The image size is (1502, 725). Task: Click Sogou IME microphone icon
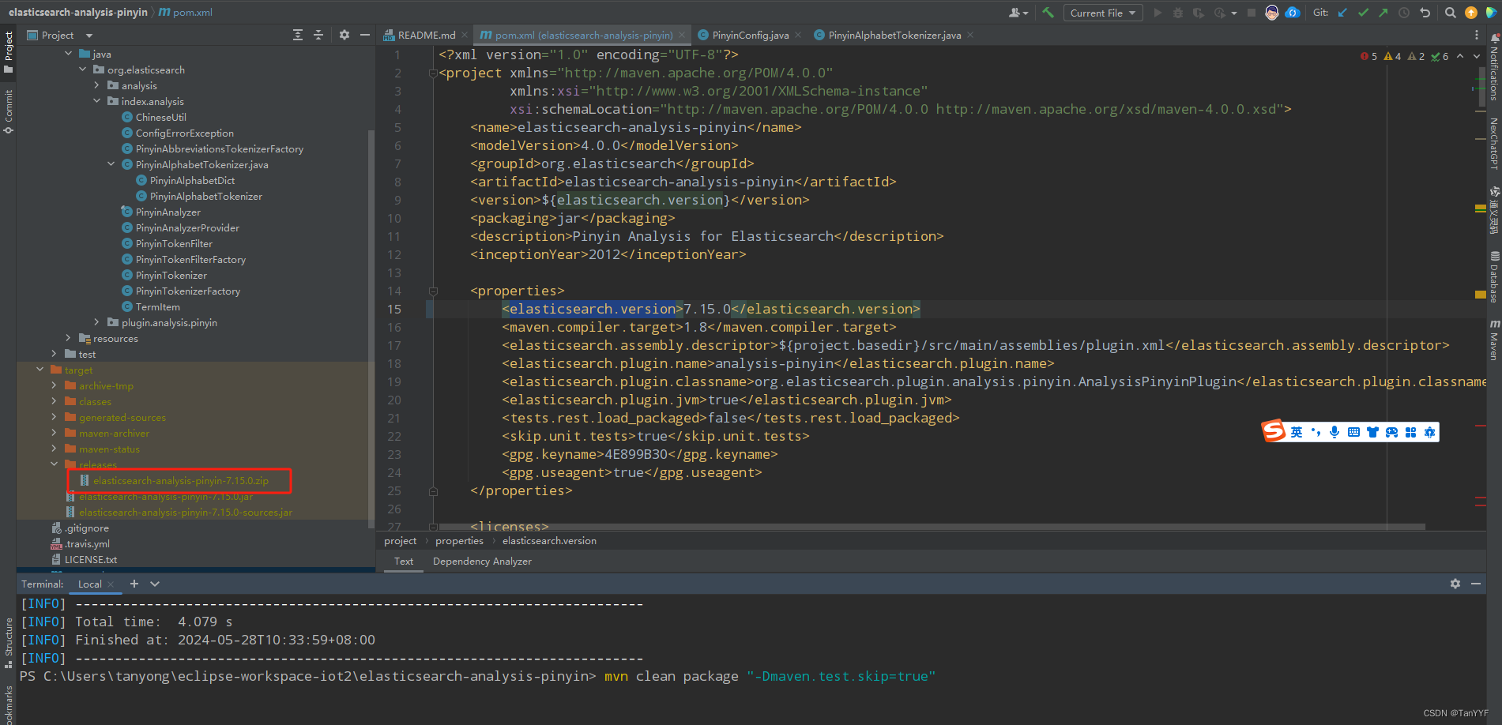pos(1334,432)
